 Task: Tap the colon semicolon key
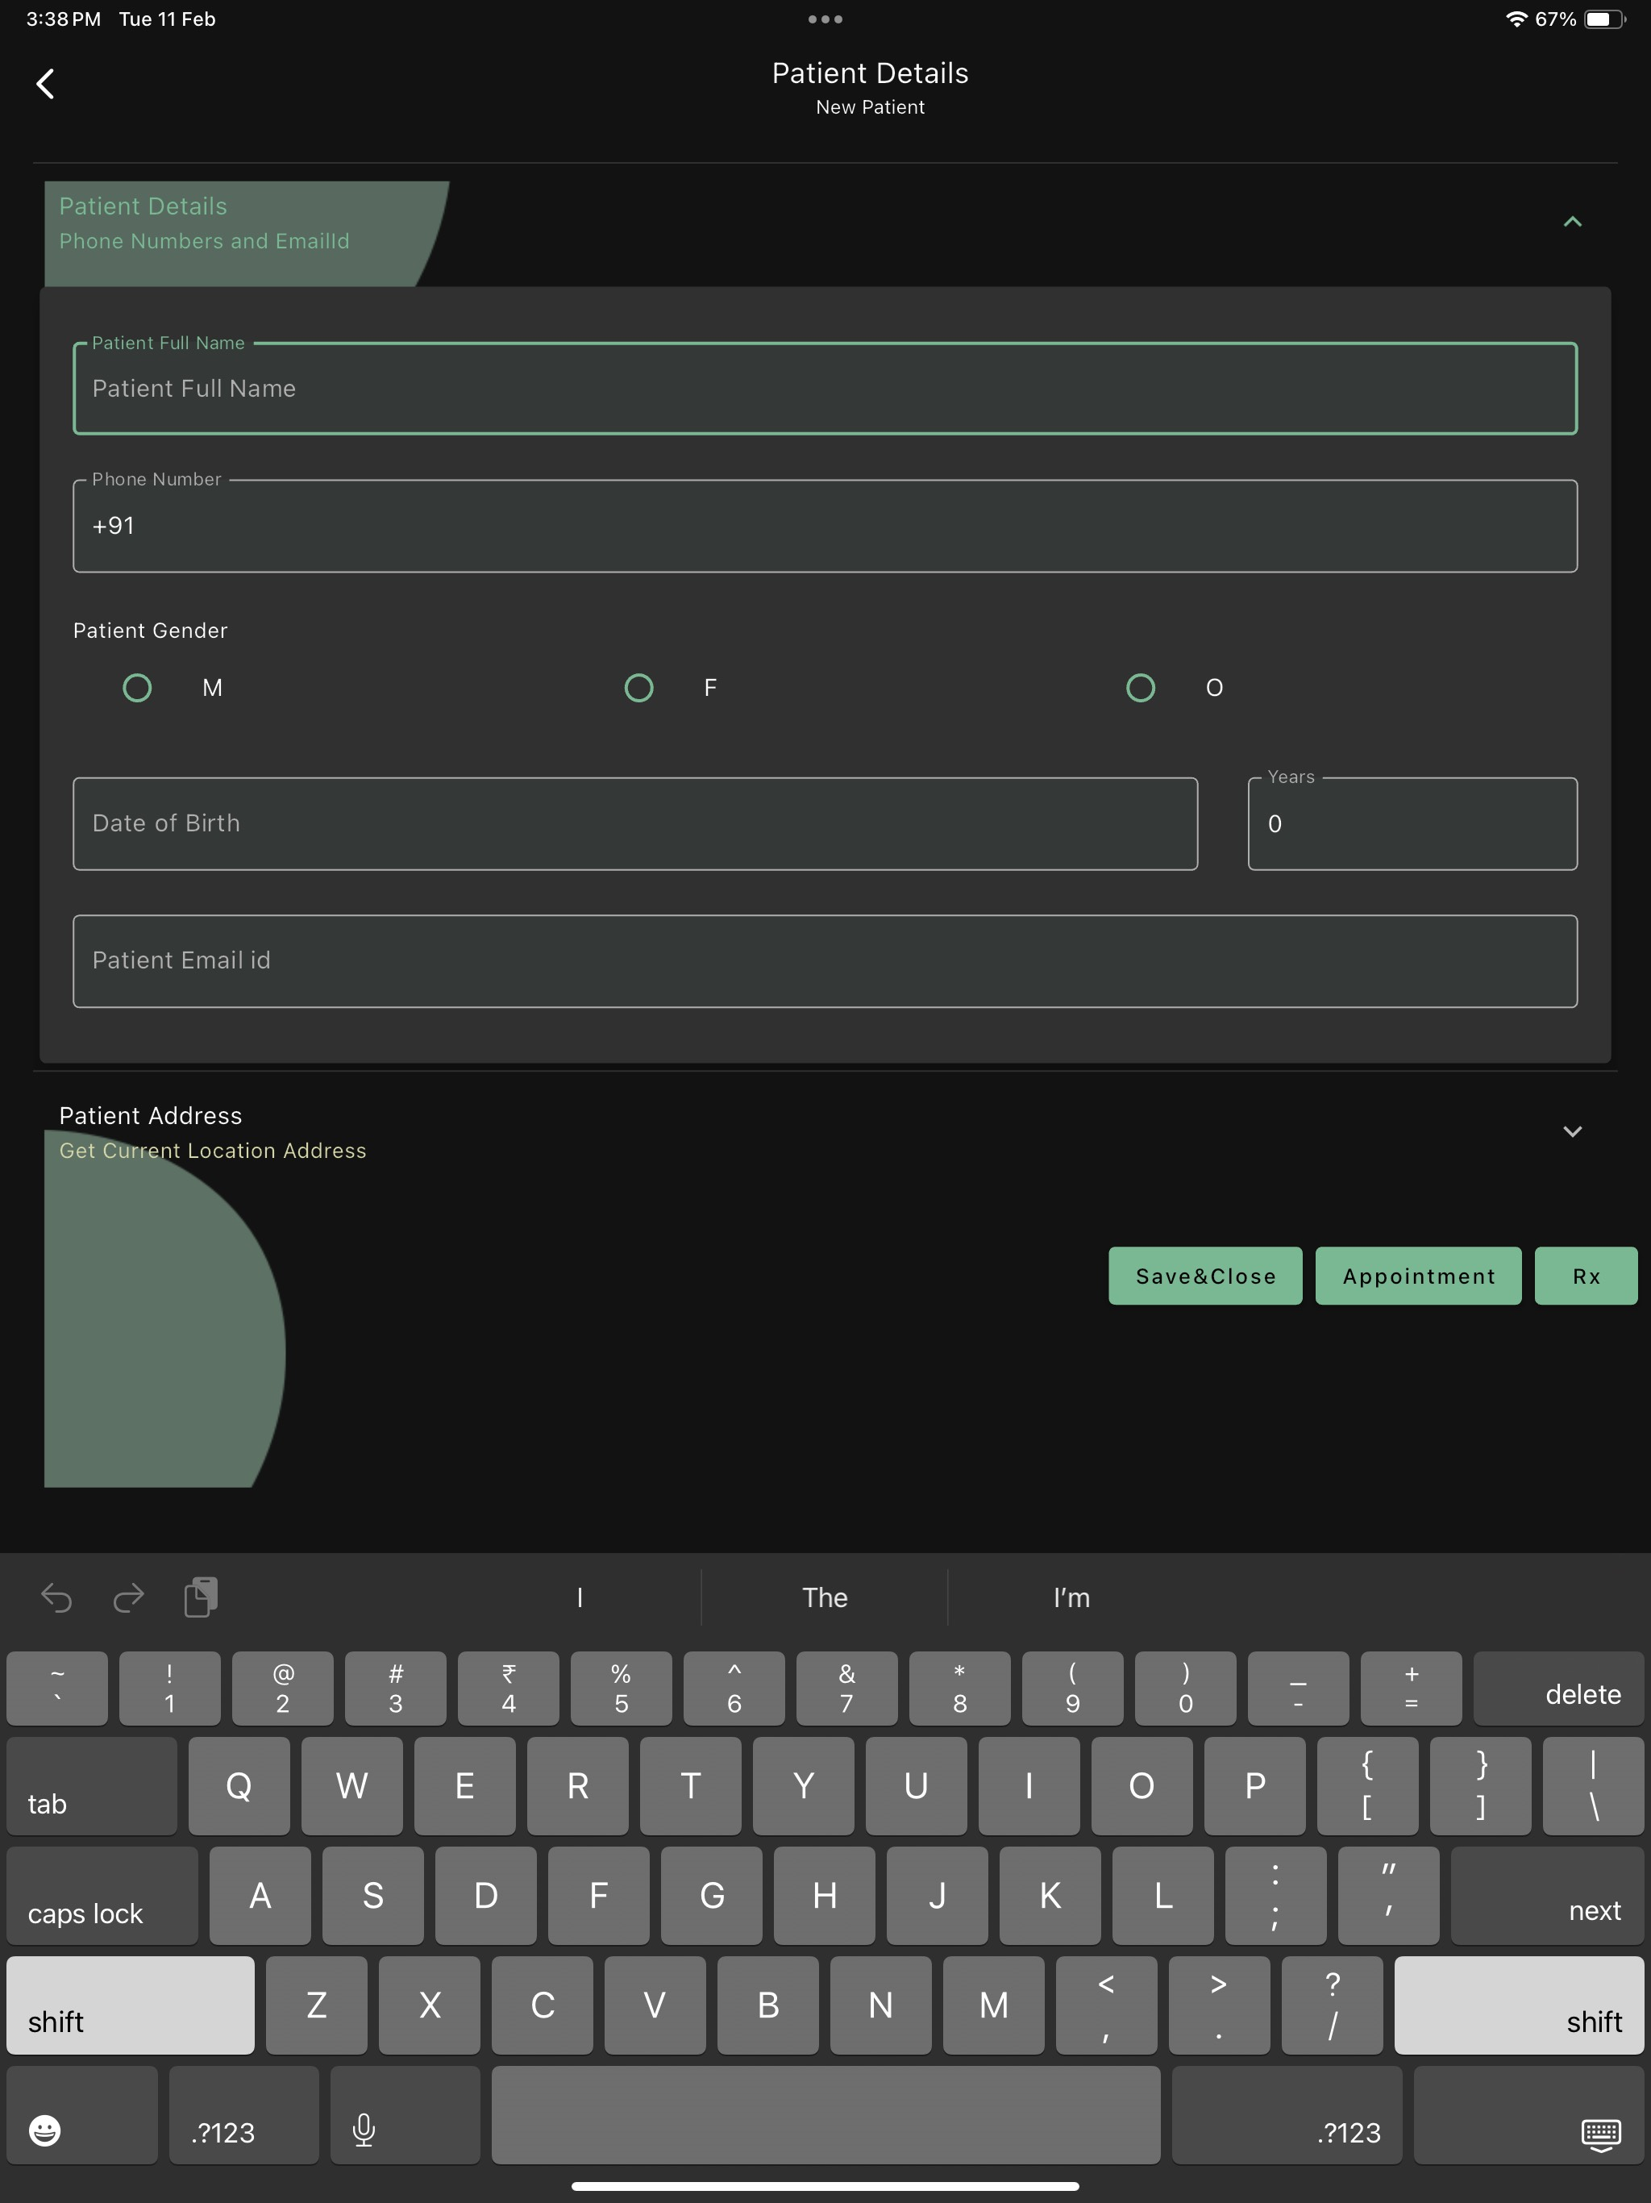pos(1275,1897)
